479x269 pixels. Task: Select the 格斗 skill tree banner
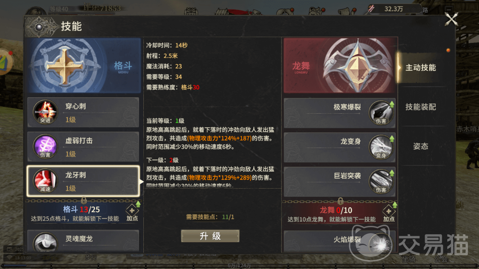click(x=84, y=66)
